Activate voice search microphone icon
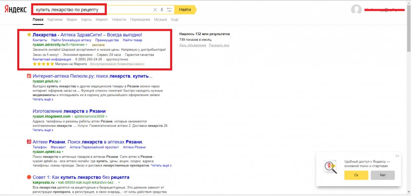This screenshot has width=411, height=196. pyautogui.click(x=162, y=10)
